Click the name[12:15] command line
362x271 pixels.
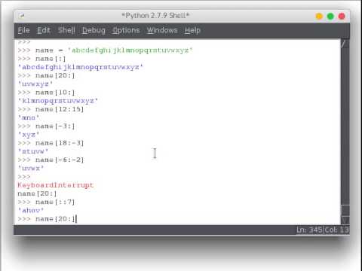pyautogui.click(x=51, y=109)
